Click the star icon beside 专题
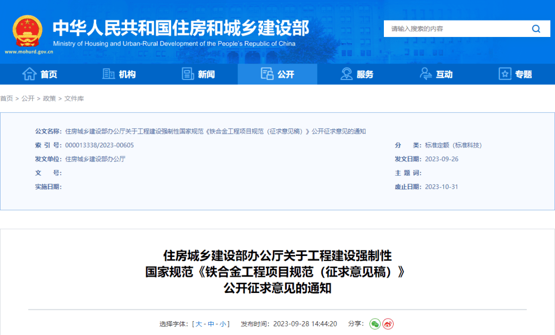Screen dimensions: 555x335 505,74
